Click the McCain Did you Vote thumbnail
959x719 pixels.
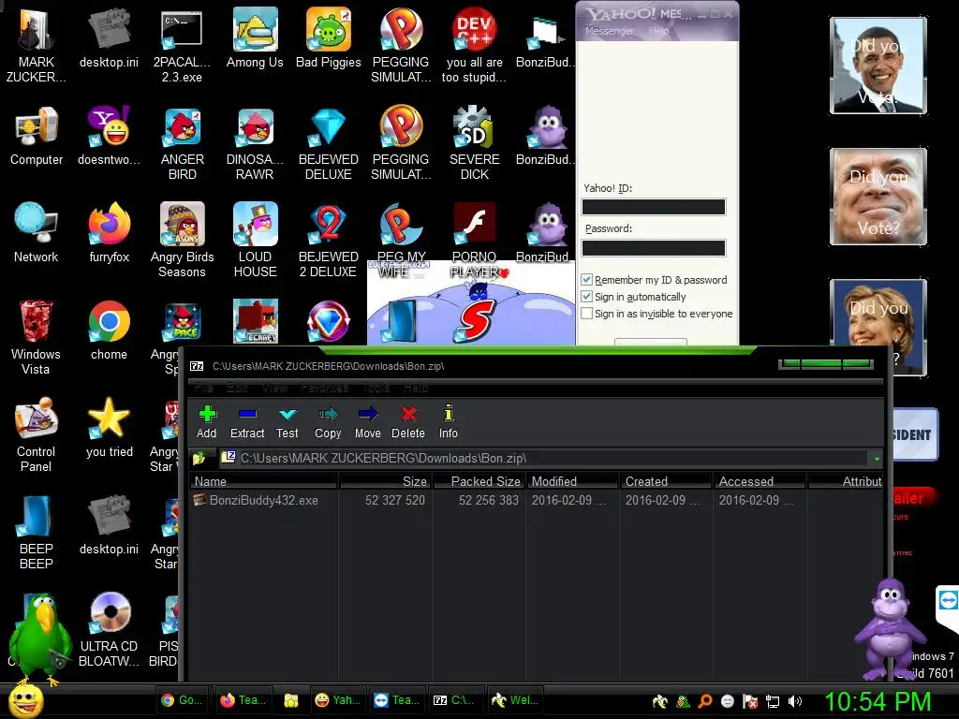(878, 197)
